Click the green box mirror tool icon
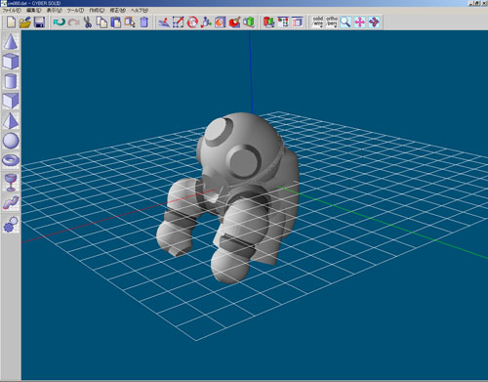Viewport: 488px width, 382px height. click(249, 22)
